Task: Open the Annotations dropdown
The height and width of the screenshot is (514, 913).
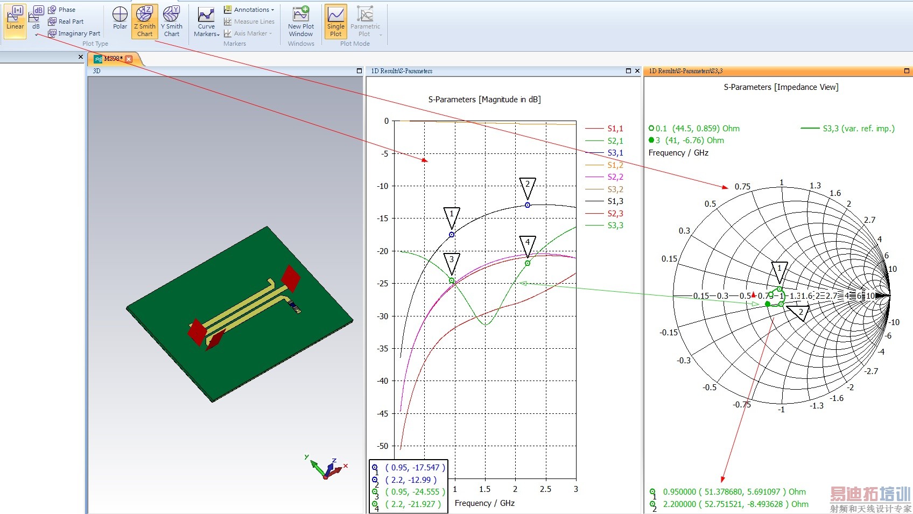Action: (249, 10)
